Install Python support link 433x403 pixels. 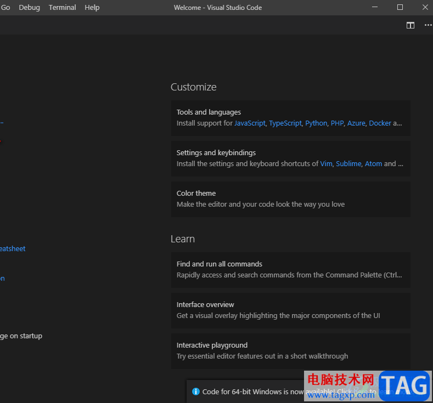[x=316, y=123]
